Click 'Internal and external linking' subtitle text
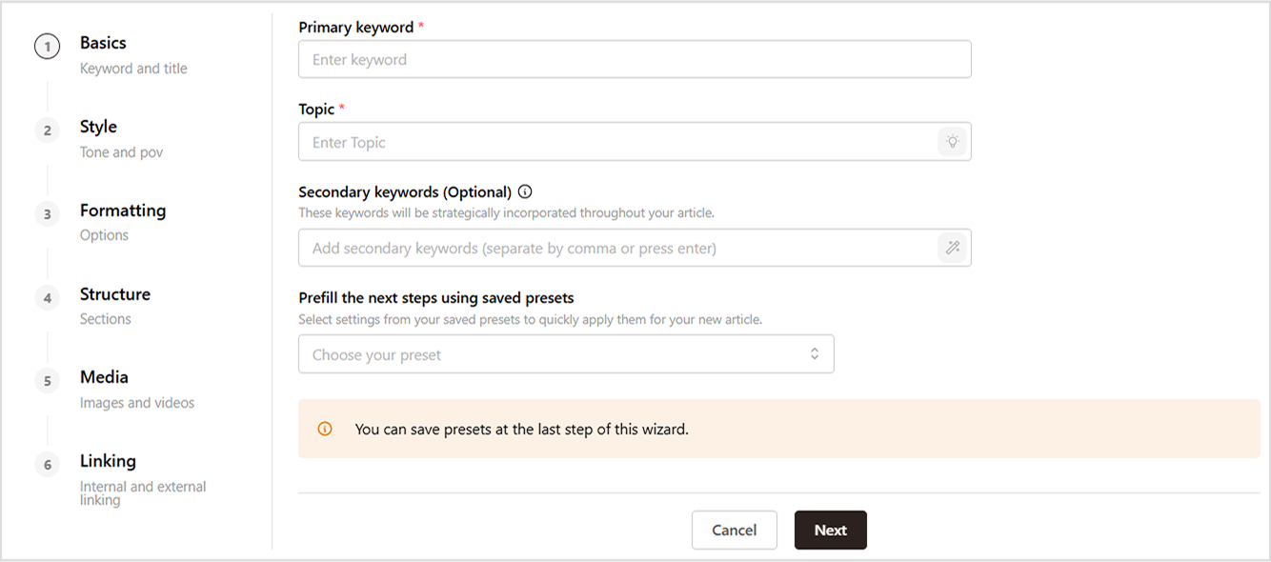 click(143, 493)
